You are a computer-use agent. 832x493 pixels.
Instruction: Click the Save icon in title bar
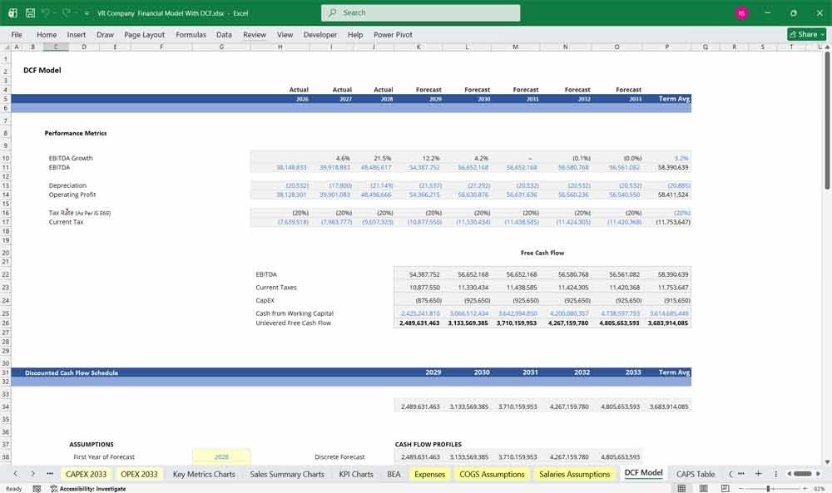[30, 12]
